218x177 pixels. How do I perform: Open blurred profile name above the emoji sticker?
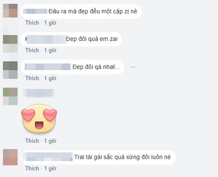pyautogui.click(x=39, y=93)
